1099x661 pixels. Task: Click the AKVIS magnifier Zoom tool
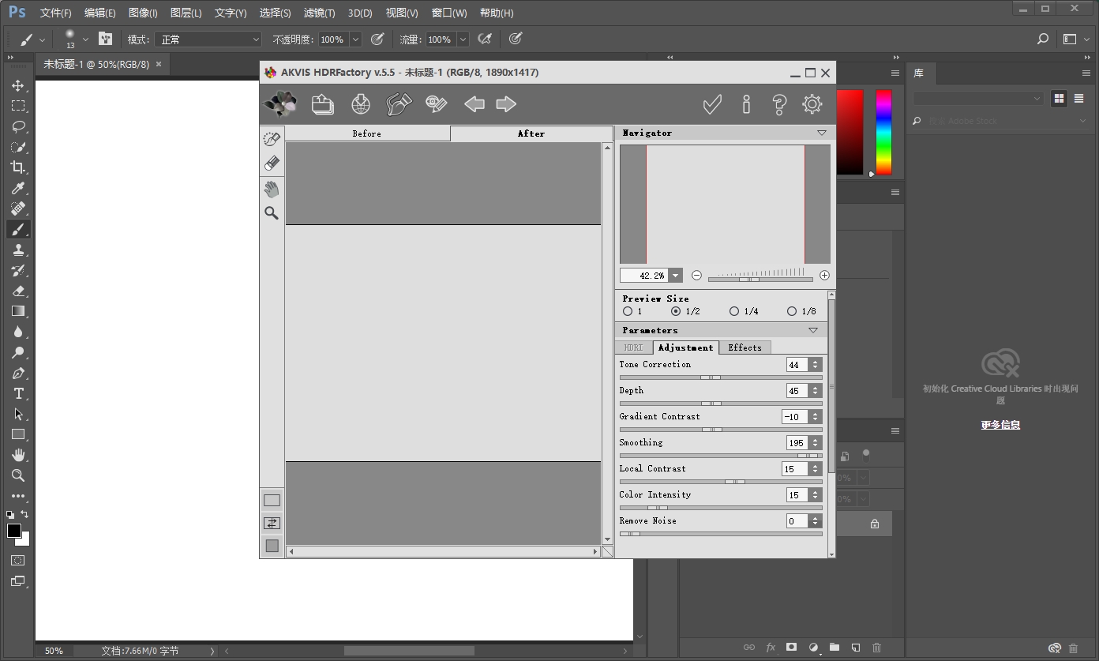pyautogui.click(x=272, y=213)
